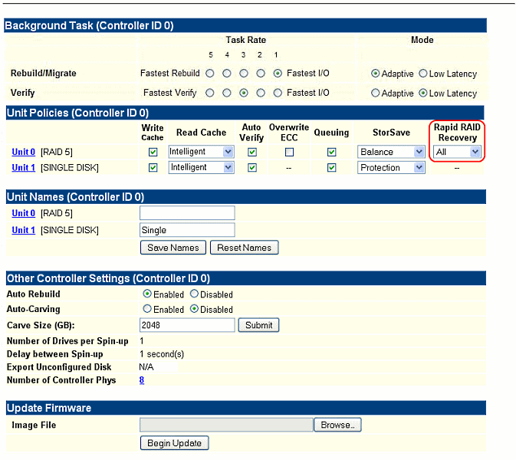Click the Carve Size input field
The height and width of the screenshot is (460, 516).
[x=187, y=325]
